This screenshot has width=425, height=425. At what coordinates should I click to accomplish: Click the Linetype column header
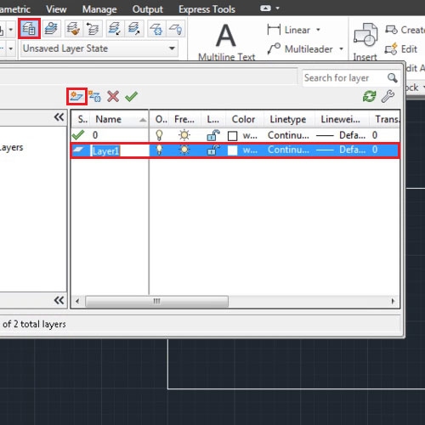pyautogui.click(x=288, y=119)
